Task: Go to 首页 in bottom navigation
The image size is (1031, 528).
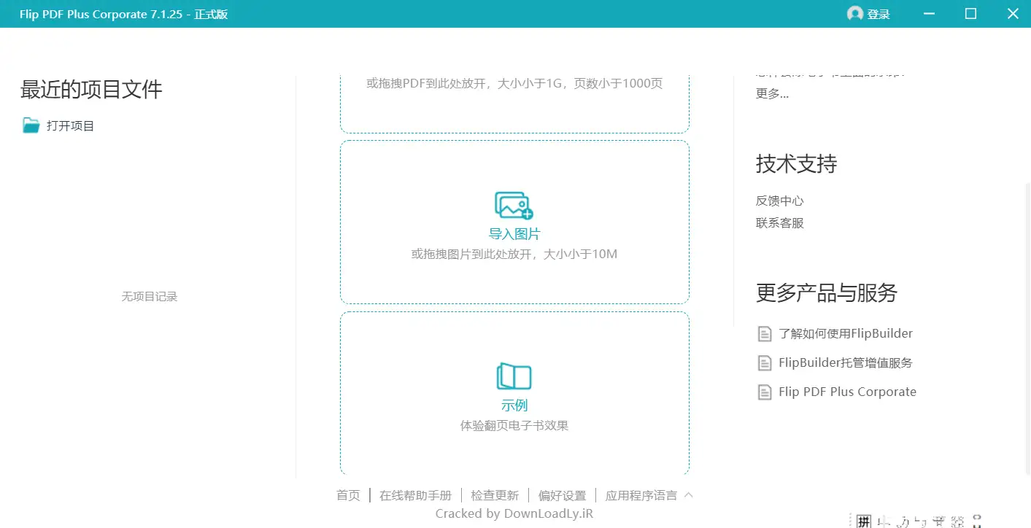Action: point(348,496)
